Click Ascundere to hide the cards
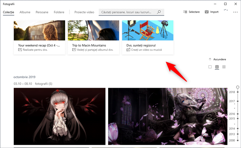Image resolution: width=241 pixels, height=148 pixels. pyautogui.click(x=217, y=59)
